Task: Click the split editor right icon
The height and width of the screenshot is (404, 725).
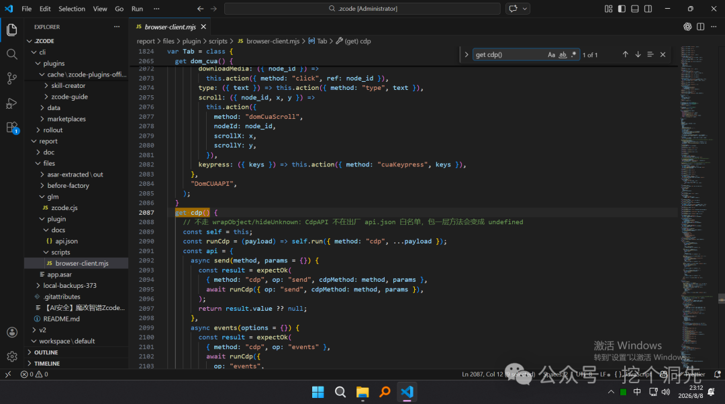Action: [x=700, y=27]
